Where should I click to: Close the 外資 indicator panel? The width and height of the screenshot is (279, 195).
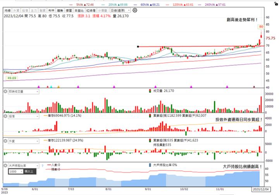(5, 141)
